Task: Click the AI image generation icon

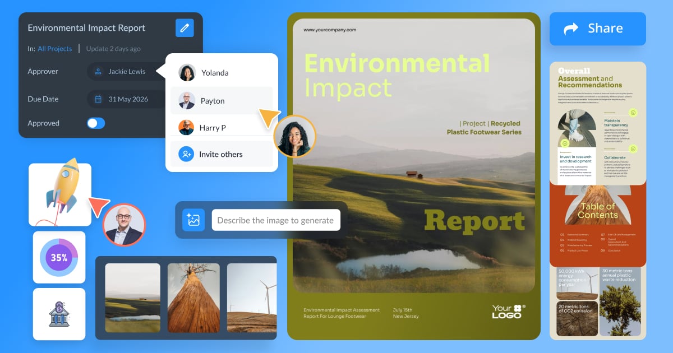Action: [x=193, y=220]
